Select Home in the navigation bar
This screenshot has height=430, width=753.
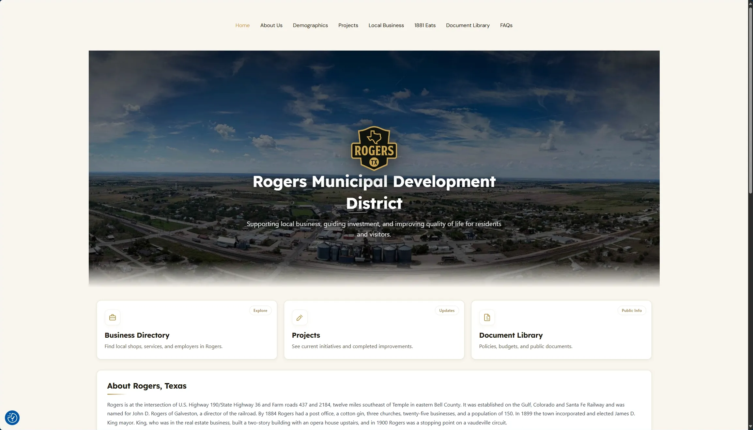click(x=242, y=25)
